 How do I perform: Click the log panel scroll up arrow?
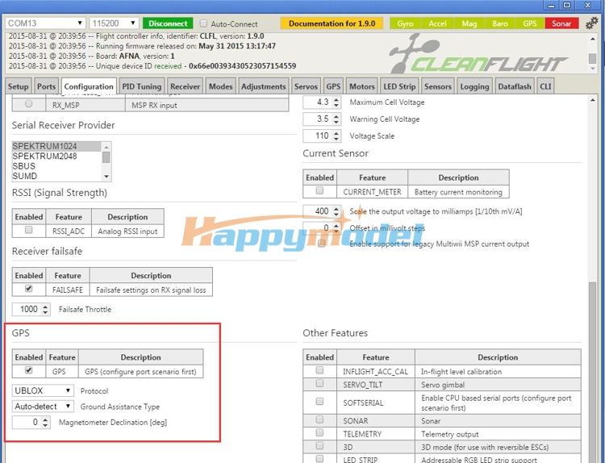pyautogui.click(x=592, y=39)
